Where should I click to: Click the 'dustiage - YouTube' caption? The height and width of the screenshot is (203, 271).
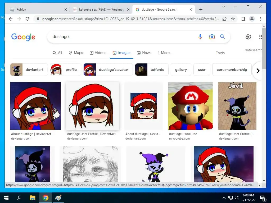[183, 134]
